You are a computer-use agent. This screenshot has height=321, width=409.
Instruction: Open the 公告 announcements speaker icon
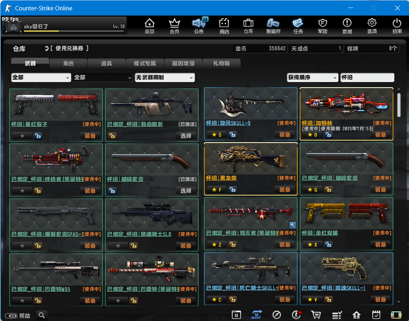pyautogui.click(x=199, y=26)
